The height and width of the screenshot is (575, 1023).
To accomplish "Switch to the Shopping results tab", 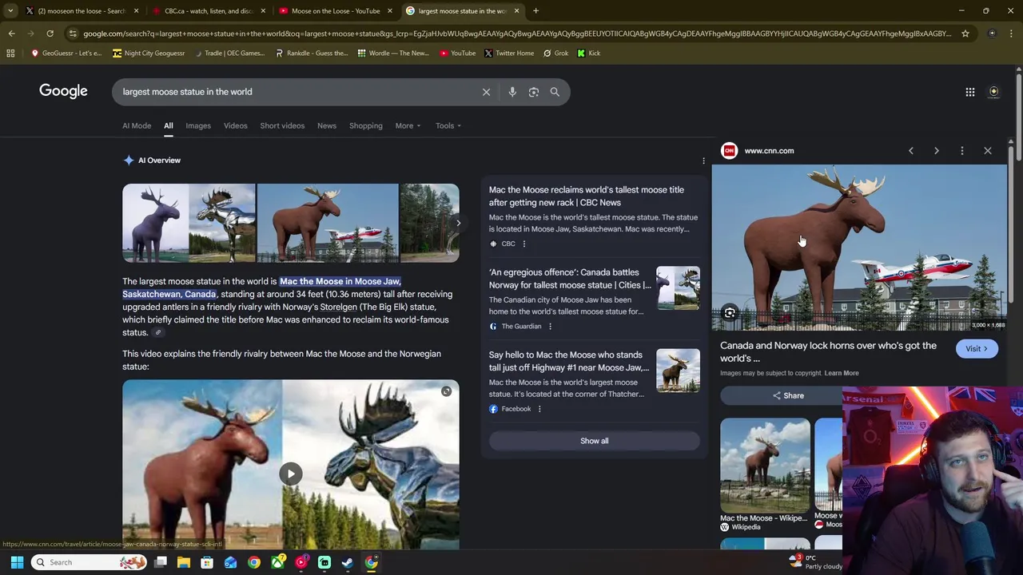I will click(365, 125).
